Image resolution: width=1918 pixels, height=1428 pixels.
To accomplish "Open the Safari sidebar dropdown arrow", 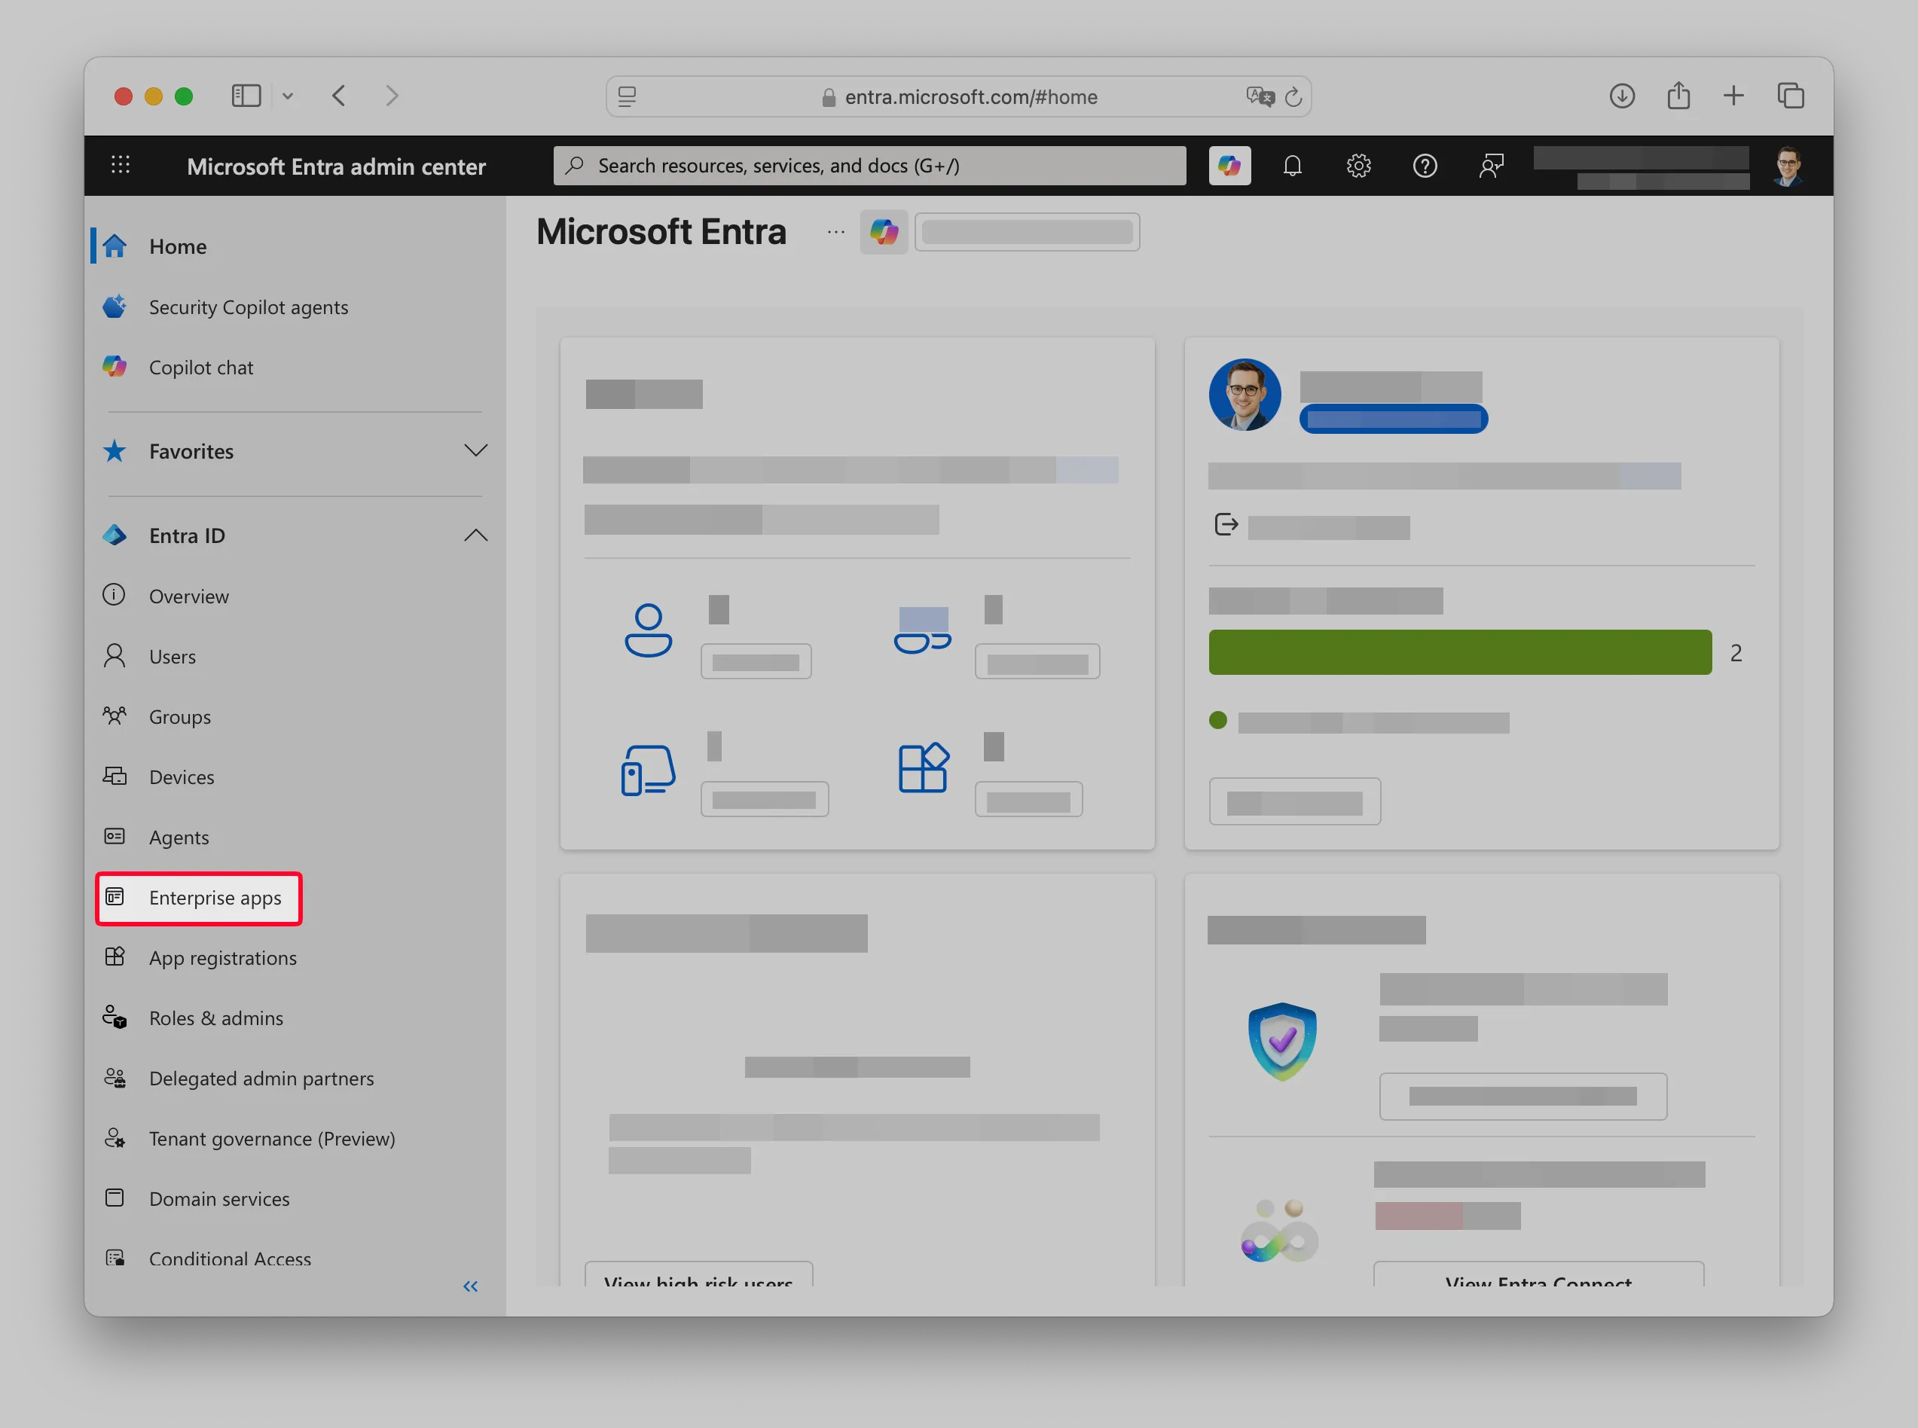I will pos(288,96).
